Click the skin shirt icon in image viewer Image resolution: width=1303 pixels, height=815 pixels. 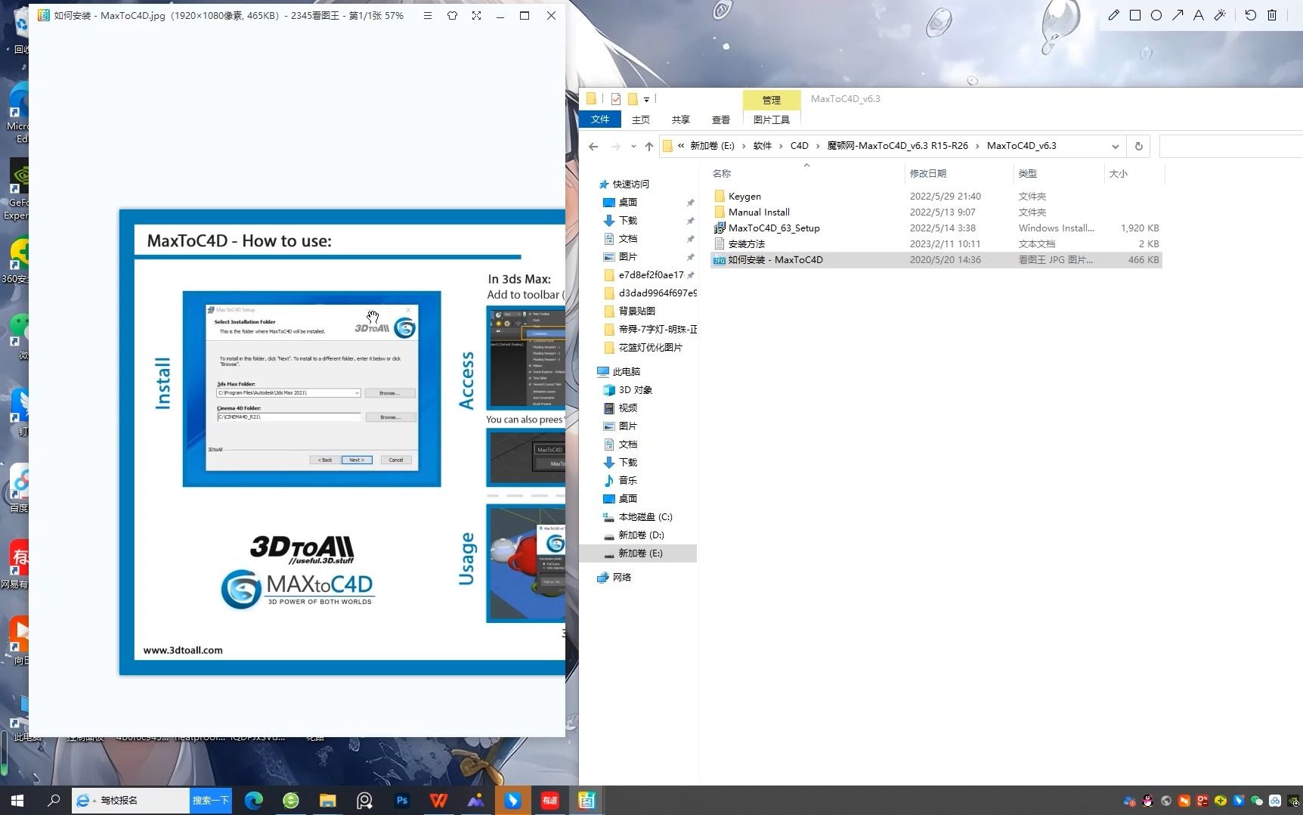coord(452,15)
